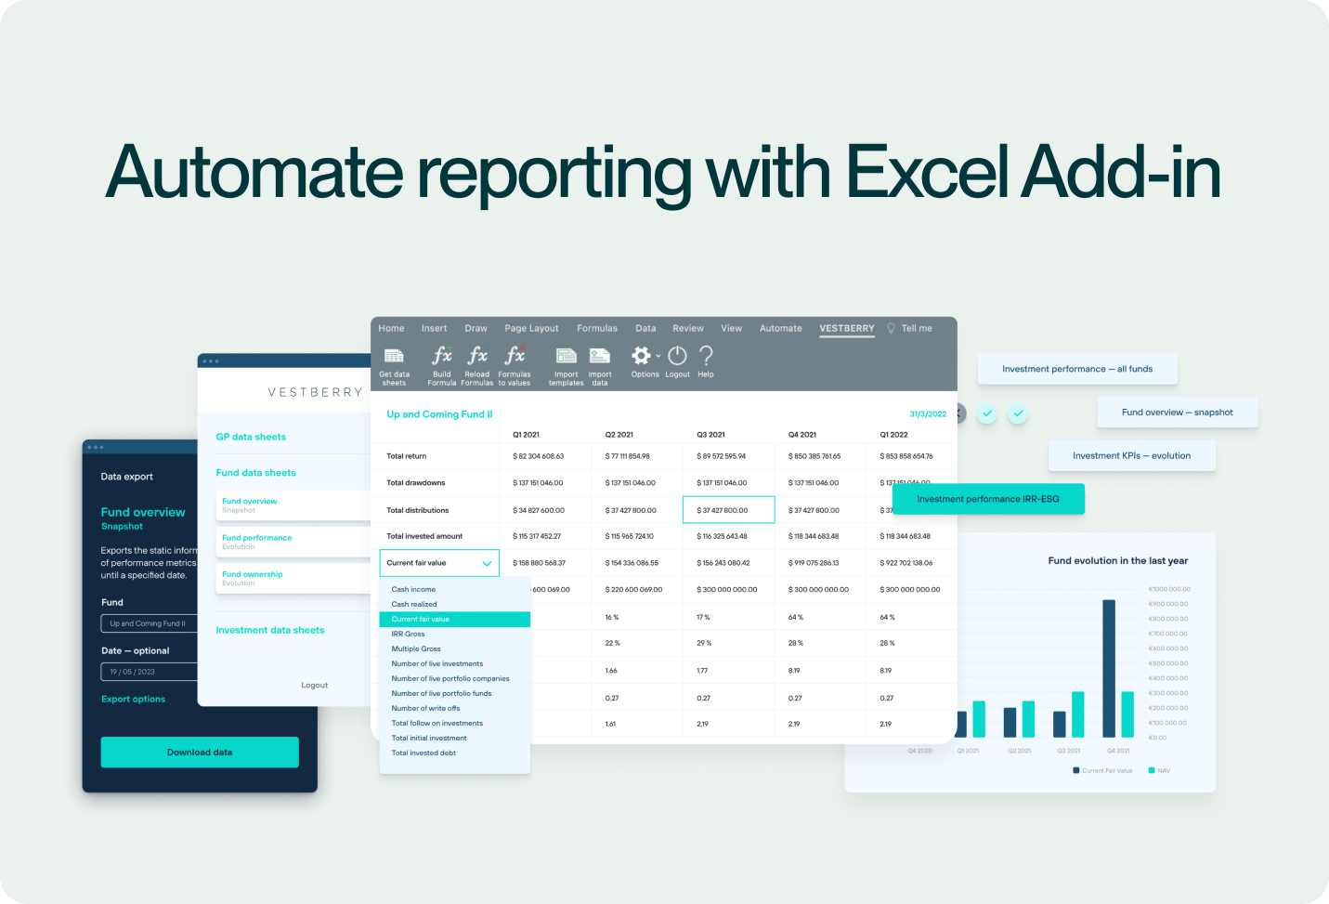This screenshot has width=1329, height=904.
Task: Click the Import data icon
Action: click(x=600, y=356)
